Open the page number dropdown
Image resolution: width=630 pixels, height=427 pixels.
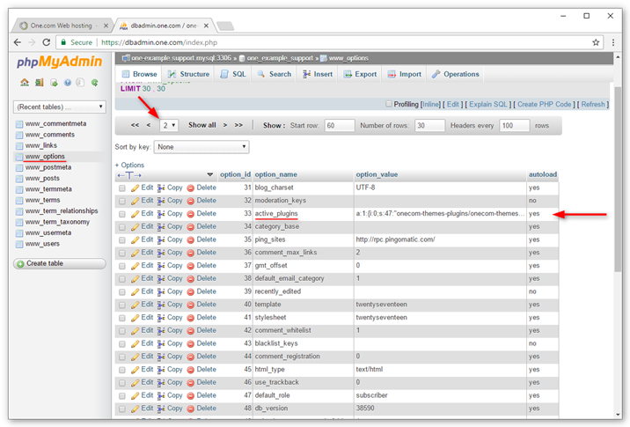pos(169,125)
